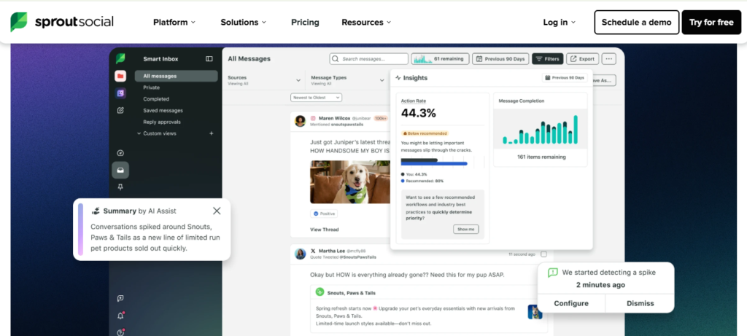Click Maren Wilcox's profile avatar
The width and height of the screenshot is (747, 336).
point(300,121)
